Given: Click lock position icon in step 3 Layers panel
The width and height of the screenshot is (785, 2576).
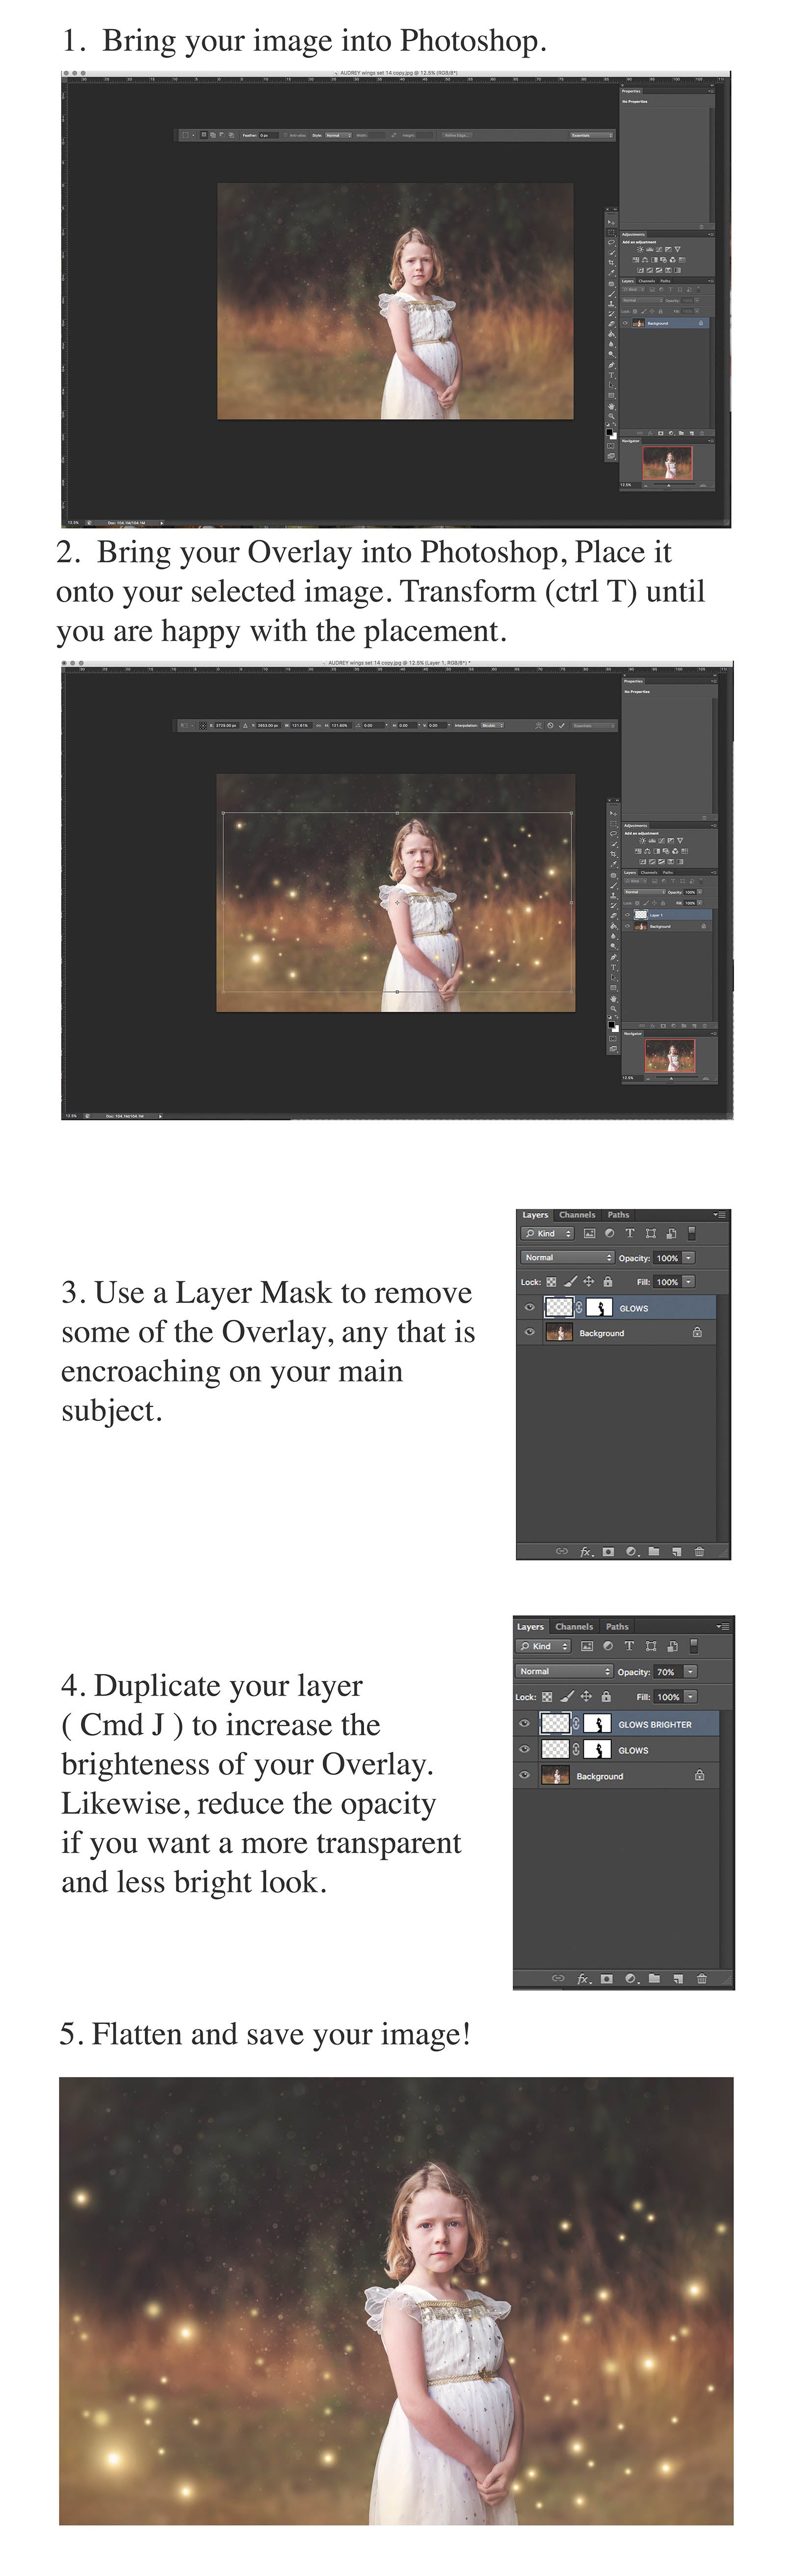Looking at the screenshot, I should [588, 1281].
